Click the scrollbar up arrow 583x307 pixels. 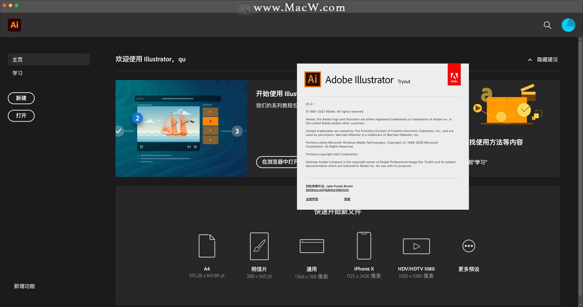click(580, 39)
